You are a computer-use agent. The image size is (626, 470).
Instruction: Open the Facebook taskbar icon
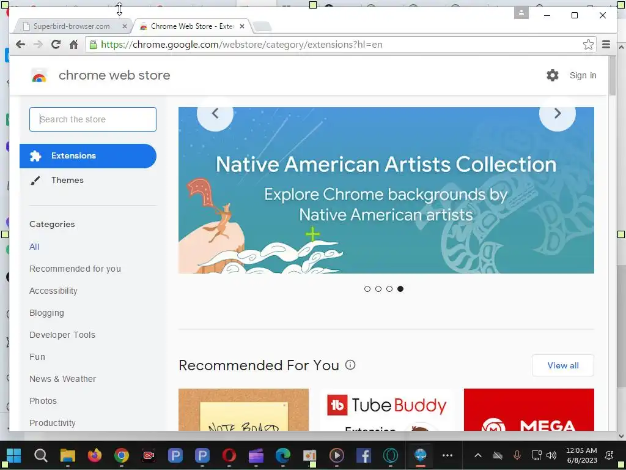[364, 455]
